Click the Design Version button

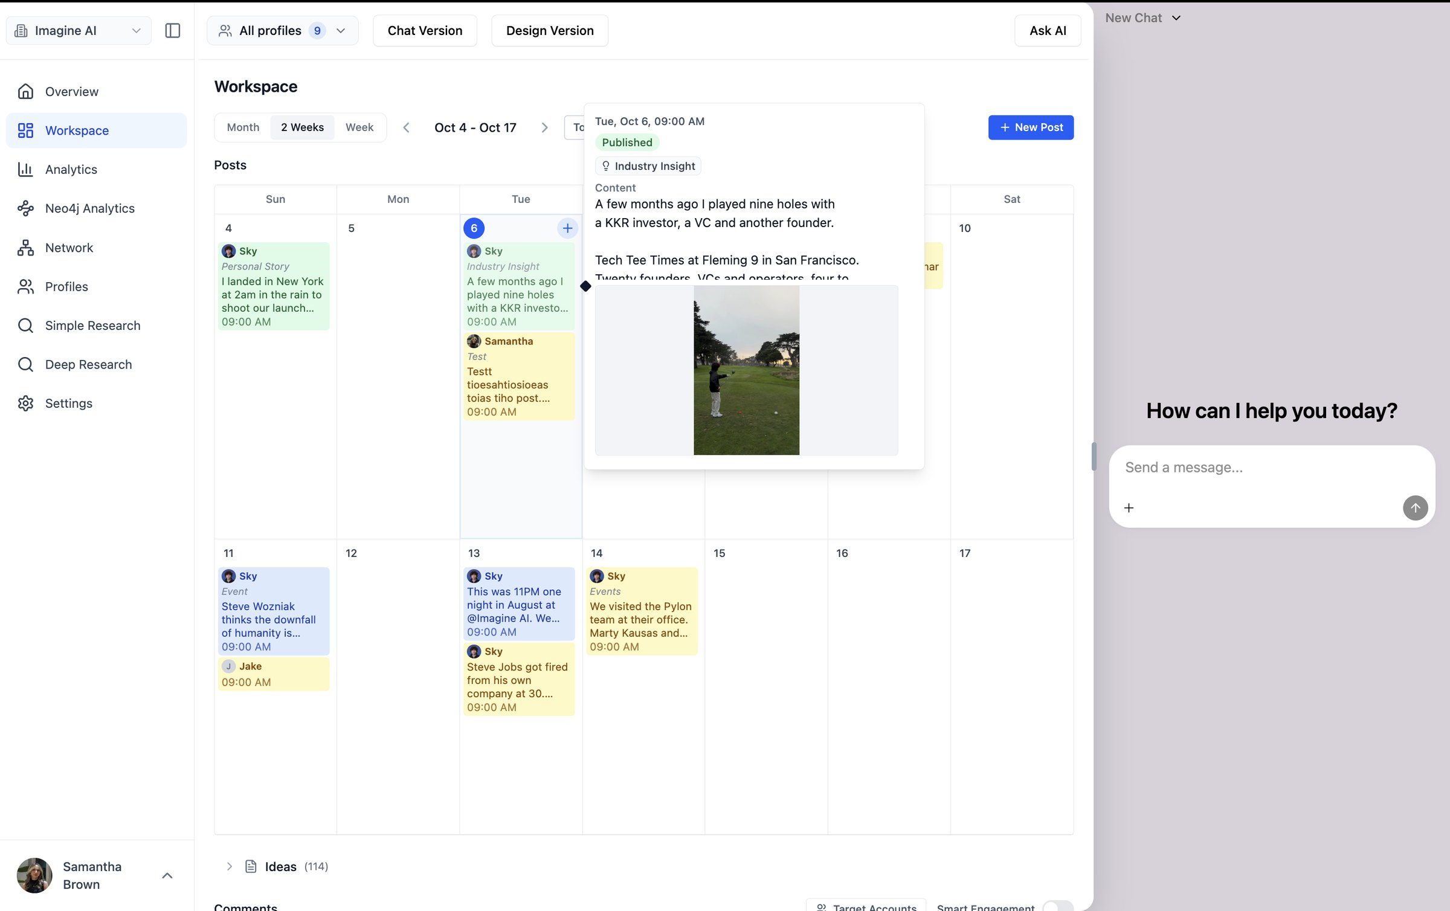point(550,30)
